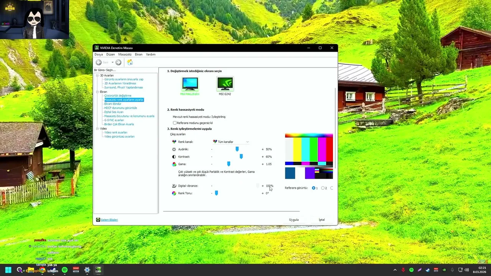Click the Renk Tonu color wheel icon
Screen dimensions: 491x276
174,193
